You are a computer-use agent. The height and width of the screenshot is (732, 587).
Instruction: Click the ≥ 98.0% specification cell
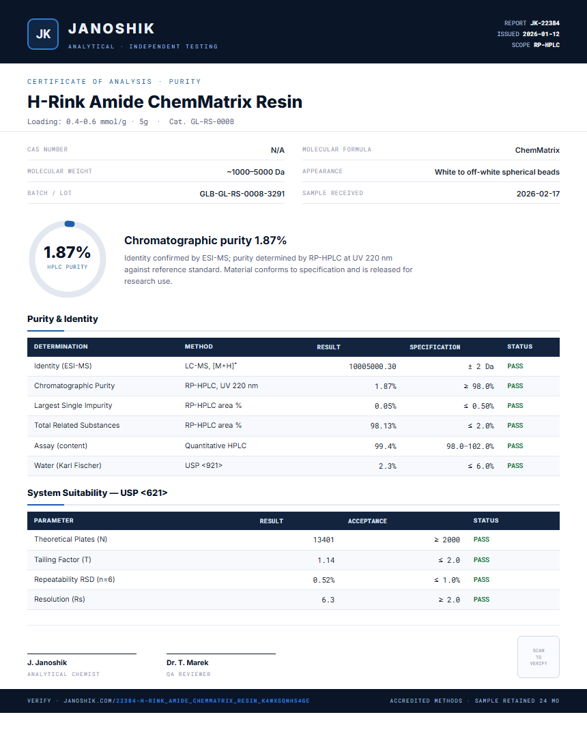point(478,386)
